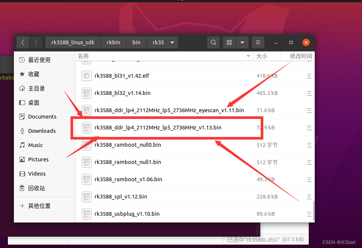Image resolution: width=362 pixels, height=248 pixels.
Task: Click the 89.6 kB size cell
Action: [266, 214]
